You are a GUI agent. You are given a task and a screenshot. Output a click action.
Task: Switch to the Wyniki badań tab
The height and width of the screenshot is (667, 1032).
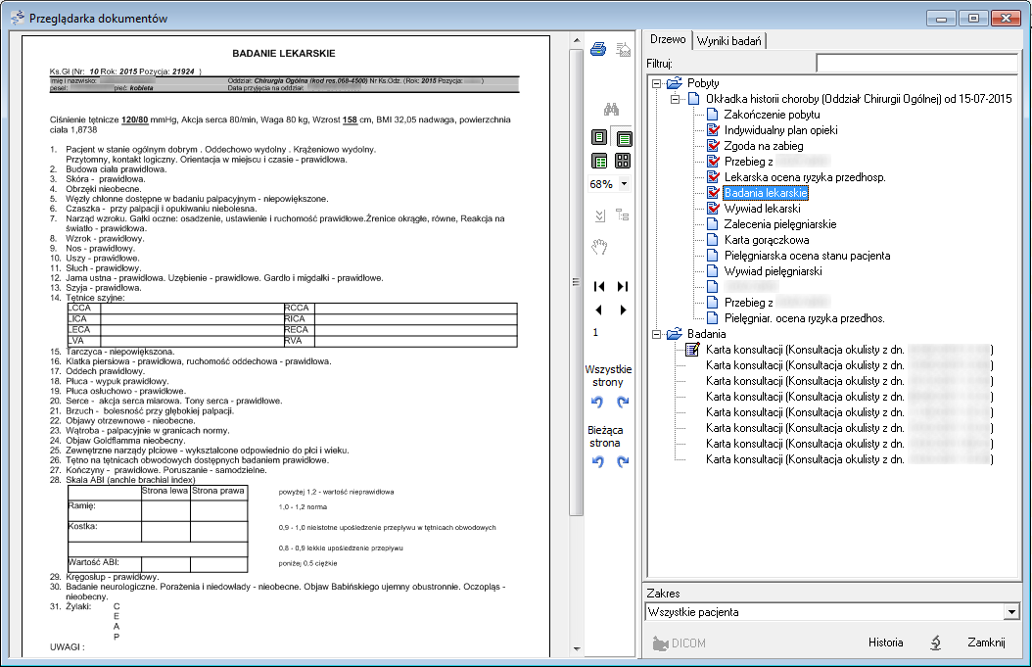tap(728, 41)
